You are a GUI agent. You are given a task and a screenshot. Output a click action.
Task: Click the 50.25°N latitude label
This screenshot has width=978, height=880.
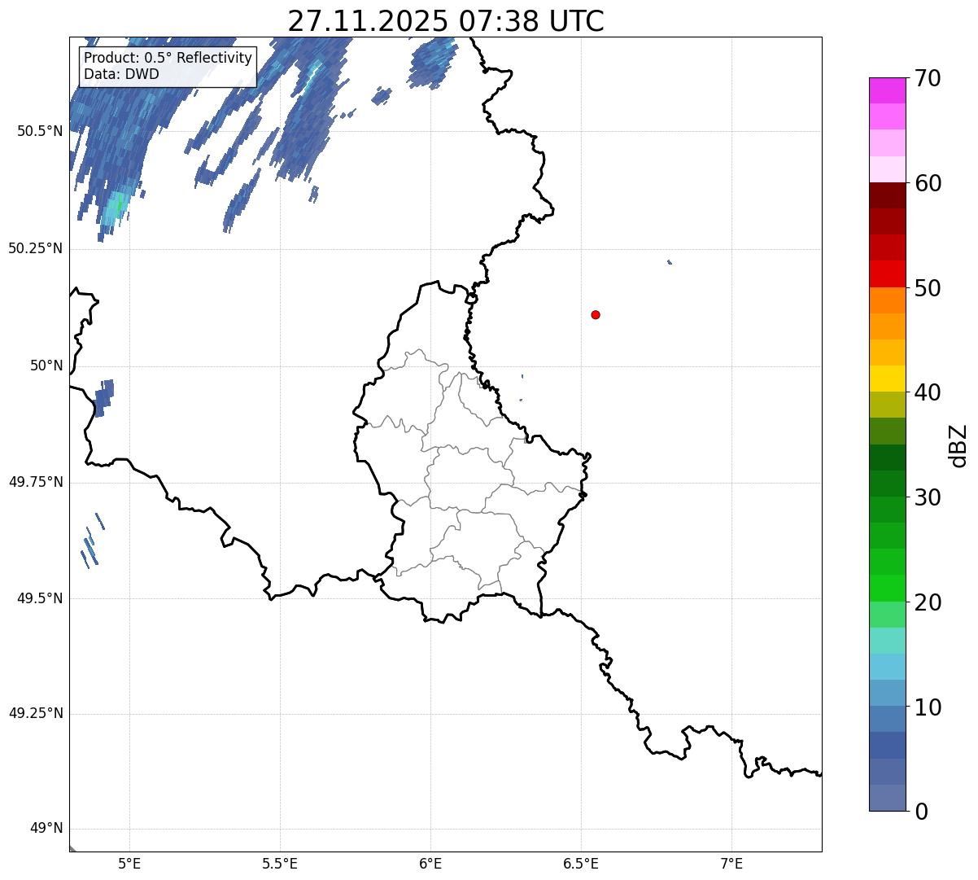36,248
